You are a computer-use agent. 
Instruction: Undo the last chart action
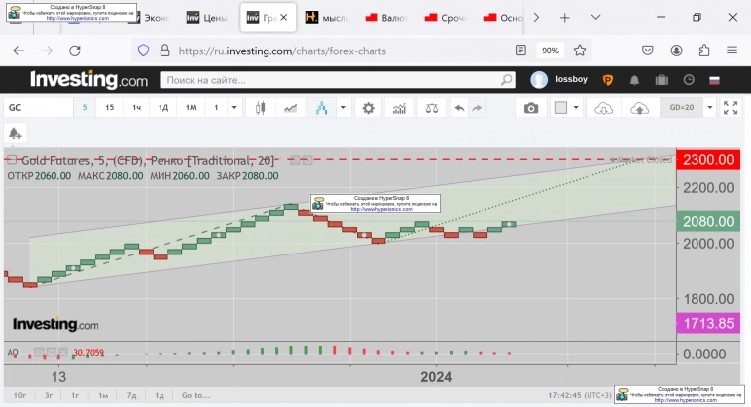click(459, 108)
